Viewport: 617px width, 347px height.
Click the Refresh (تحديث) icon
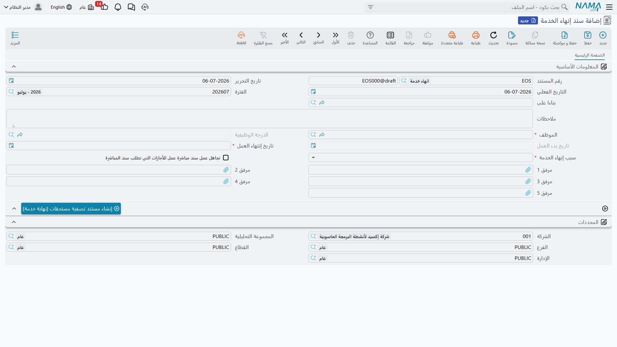coord(494,35)
